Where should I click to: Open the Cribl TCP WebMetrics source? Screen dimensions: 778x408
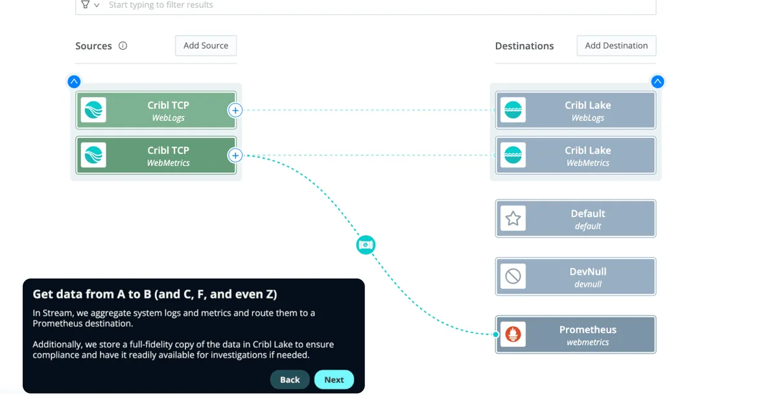(156, 155)
